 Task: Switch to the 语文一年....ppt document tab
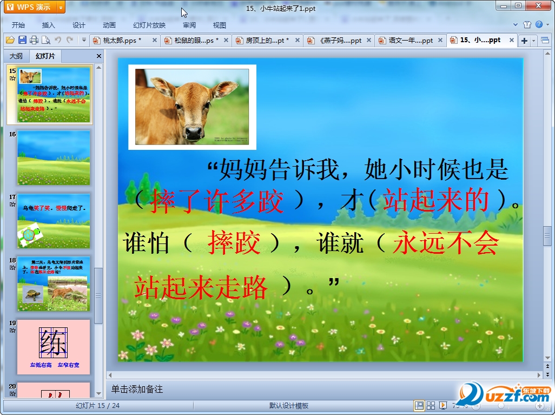411,41
